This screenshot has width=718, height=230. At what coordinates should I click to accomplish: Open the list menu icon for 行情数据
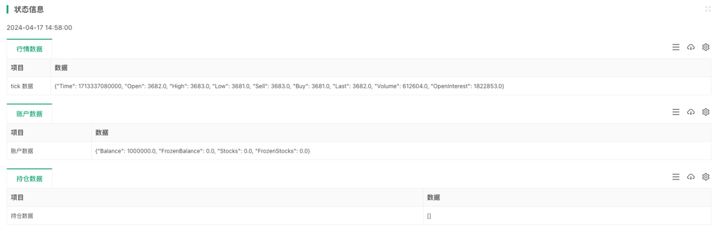(x=675, y=47)
